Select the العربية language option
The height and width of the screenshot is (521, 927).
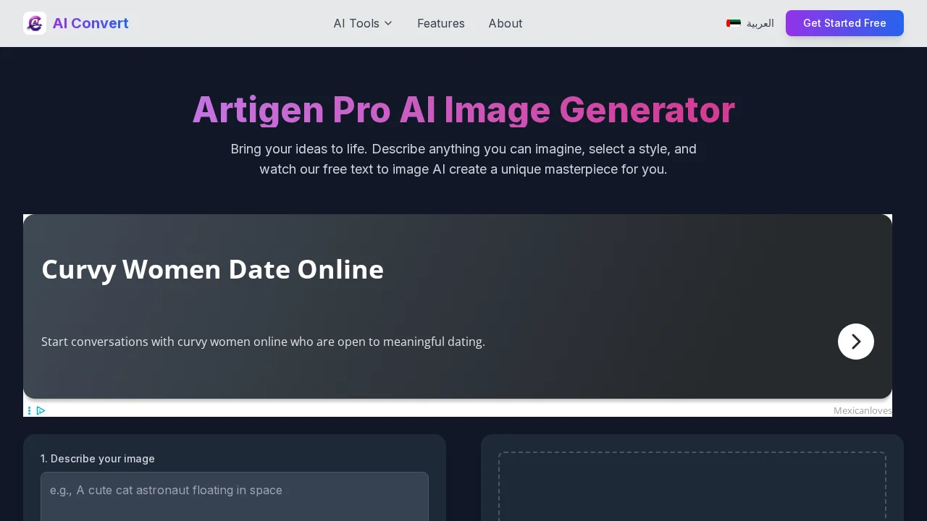tap(760, 24)
